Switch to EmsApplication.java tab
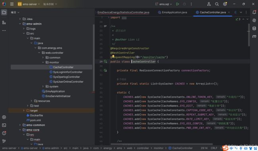Image resolution: width=258 pixels, height=151 pixels. 172,12
